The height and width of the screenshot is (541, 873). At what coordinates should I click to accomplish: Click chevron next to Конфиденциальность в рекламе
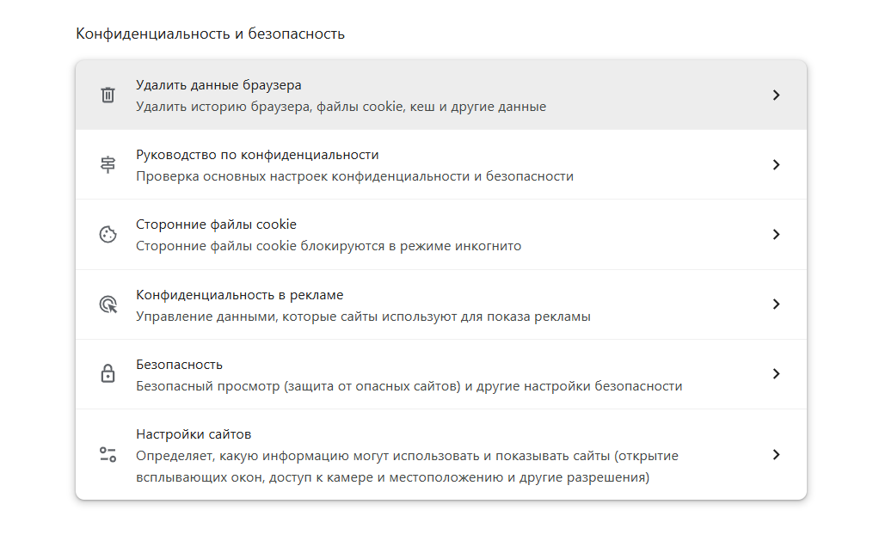click(x=776, y=304)
